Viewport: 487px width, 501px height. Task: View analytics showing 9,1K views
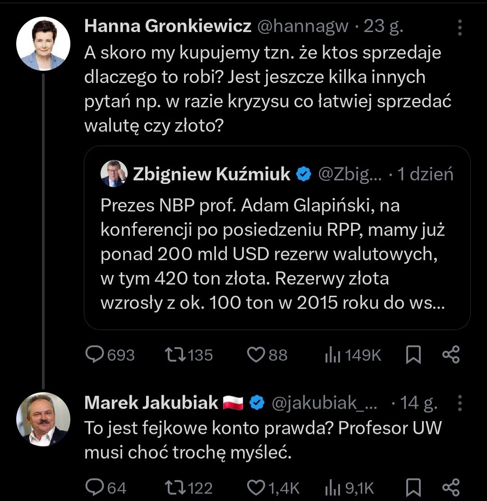click(332, 488)
